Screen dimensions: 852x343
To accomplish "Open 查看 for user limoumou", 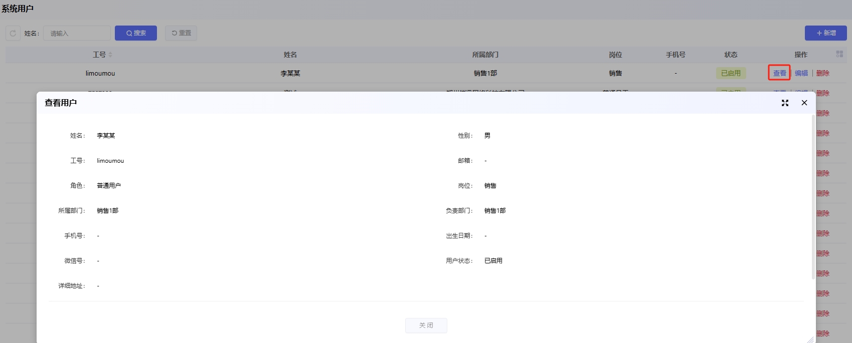I will [x=779, y=73].
